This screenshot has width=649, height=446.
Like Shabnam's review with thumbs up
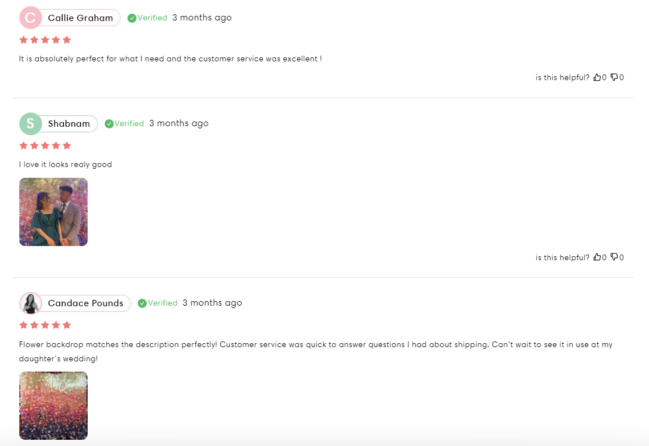pyautogui.click(x=597, y=257)
